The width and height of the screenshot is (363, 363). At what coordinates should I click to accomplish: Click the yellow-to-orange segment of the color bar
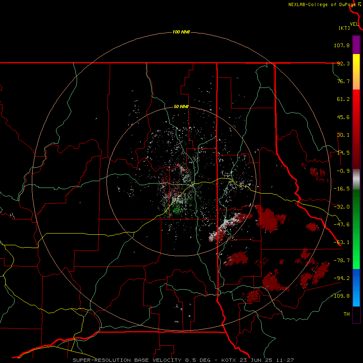[x=356, y=72]
